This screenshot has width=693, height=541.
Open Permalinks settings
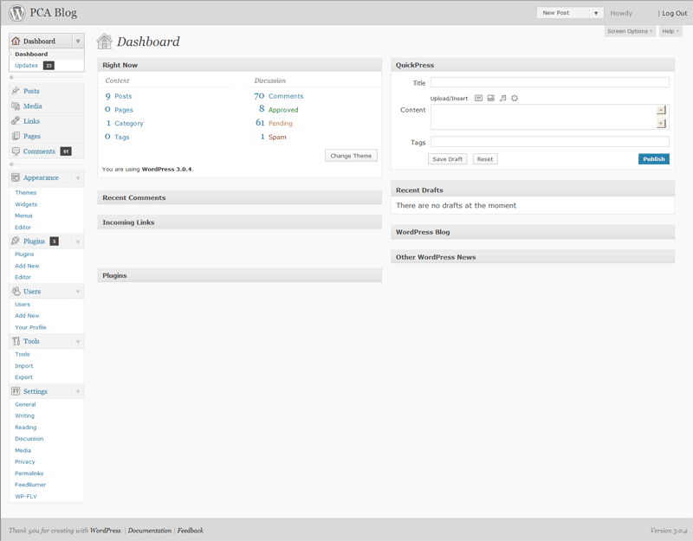pyautogui.click(x=29, y=473)
